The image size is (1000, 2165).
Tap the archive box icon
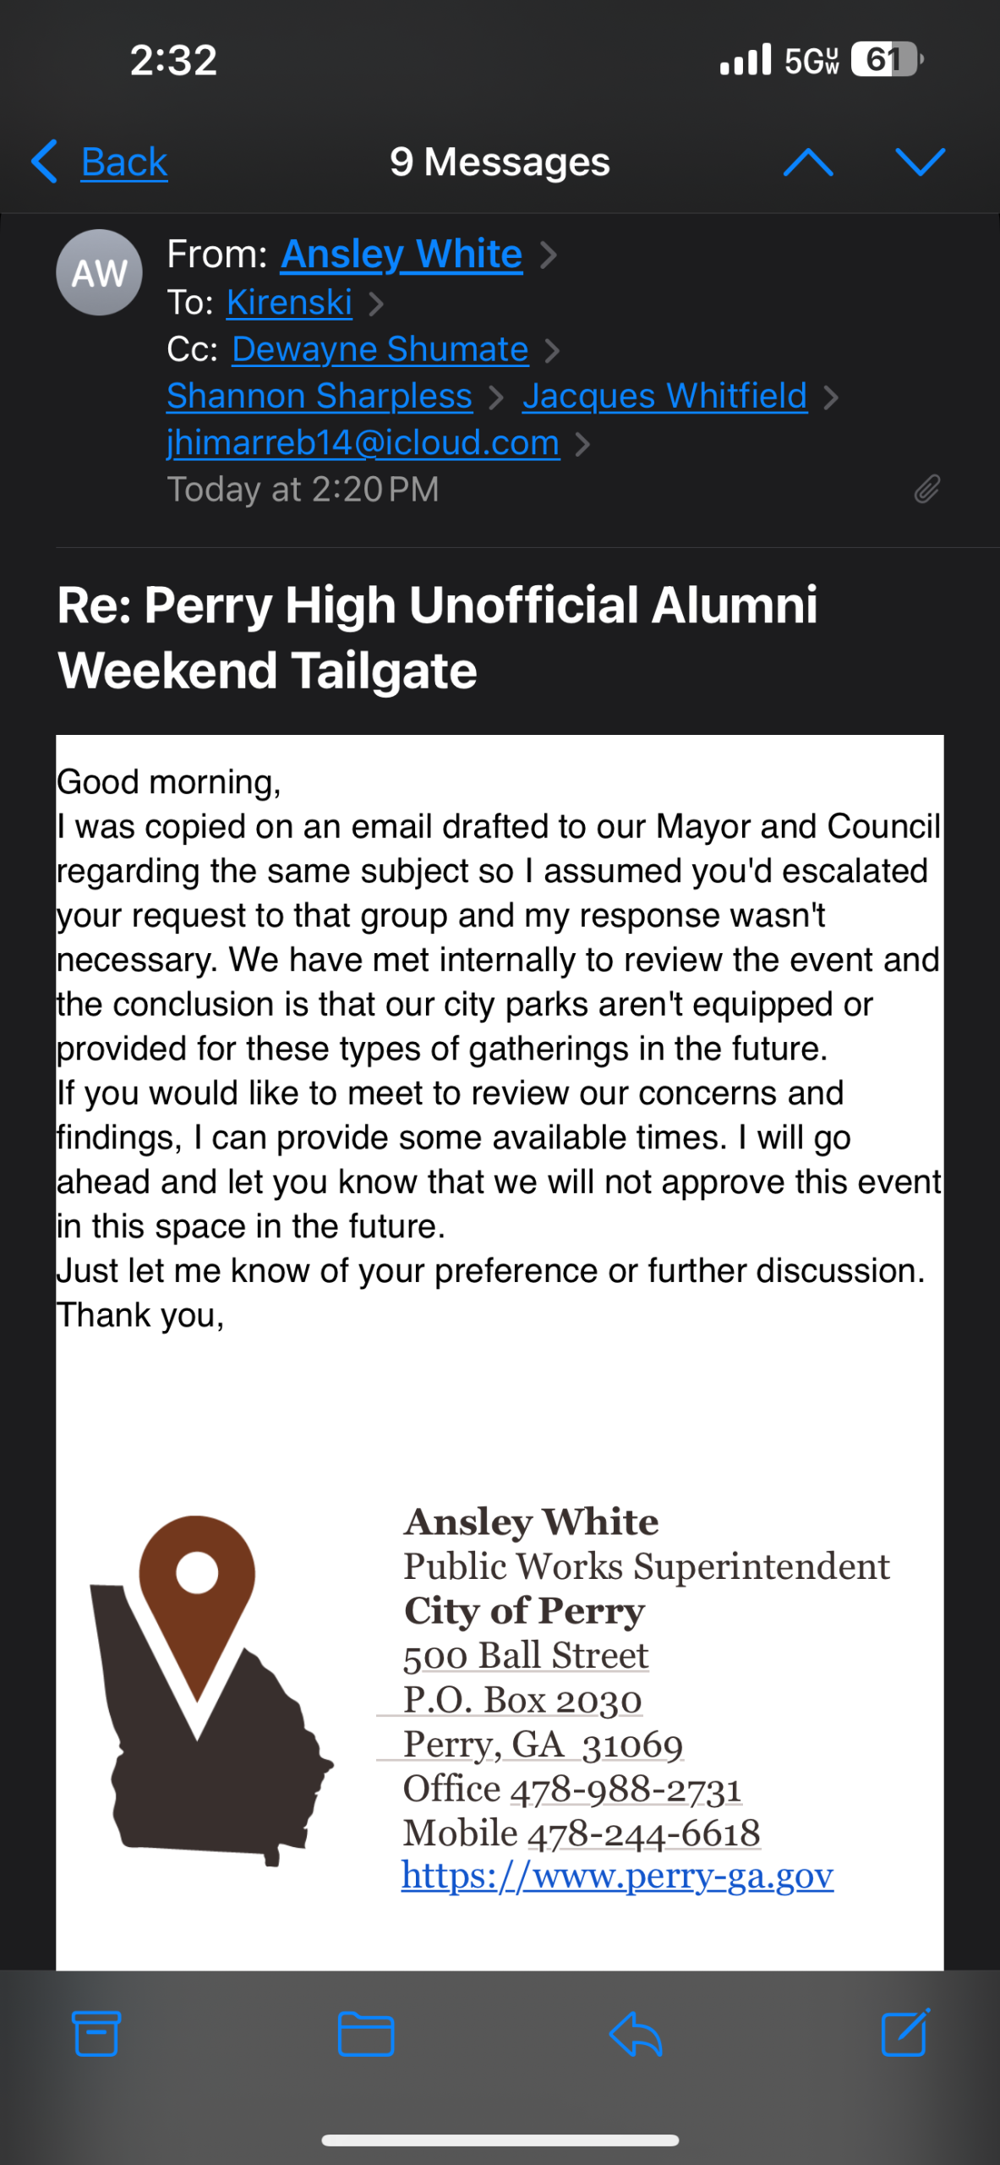pos(96,2033)
